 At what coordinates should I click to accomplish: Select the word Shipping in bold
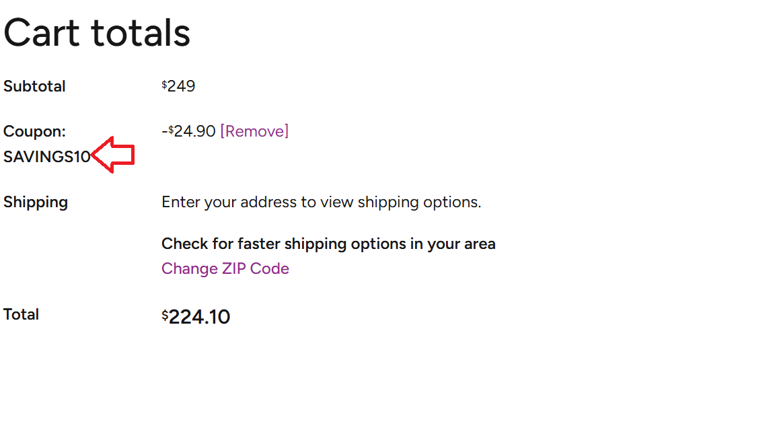(35, 202)
